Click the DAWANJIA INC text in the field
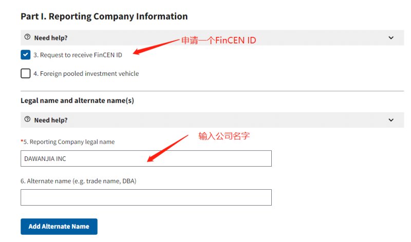411x242 pixels. point(45,159)
